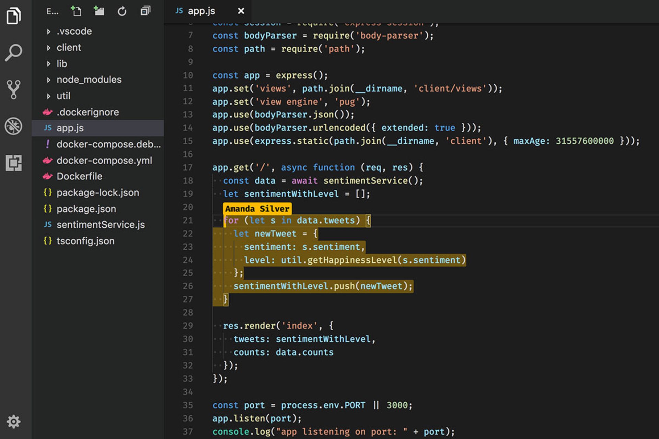The height and width of the screenshot is (439, 659).
Task: Expand the node_modules folder
Action: tap(89, 80)
